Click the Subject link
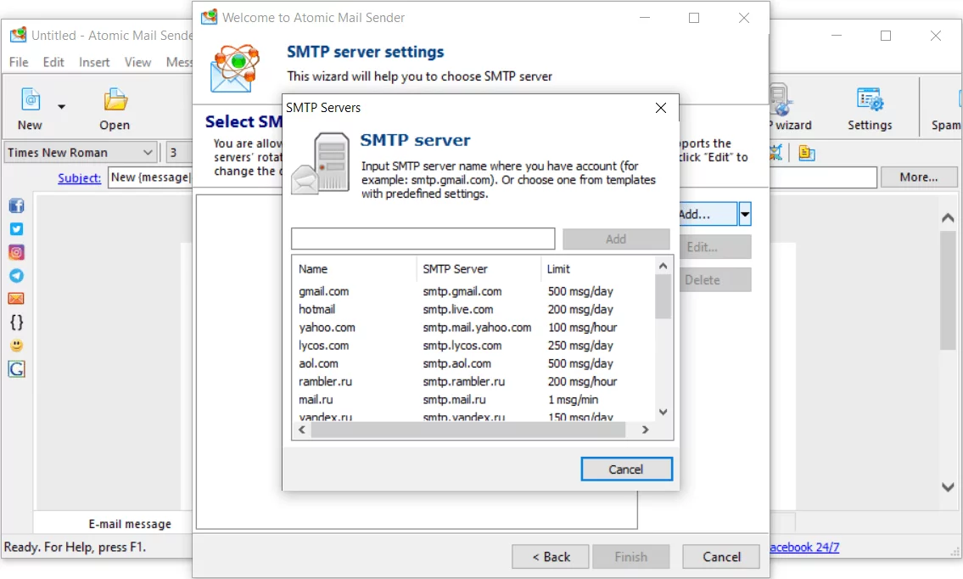 (79, 177)
